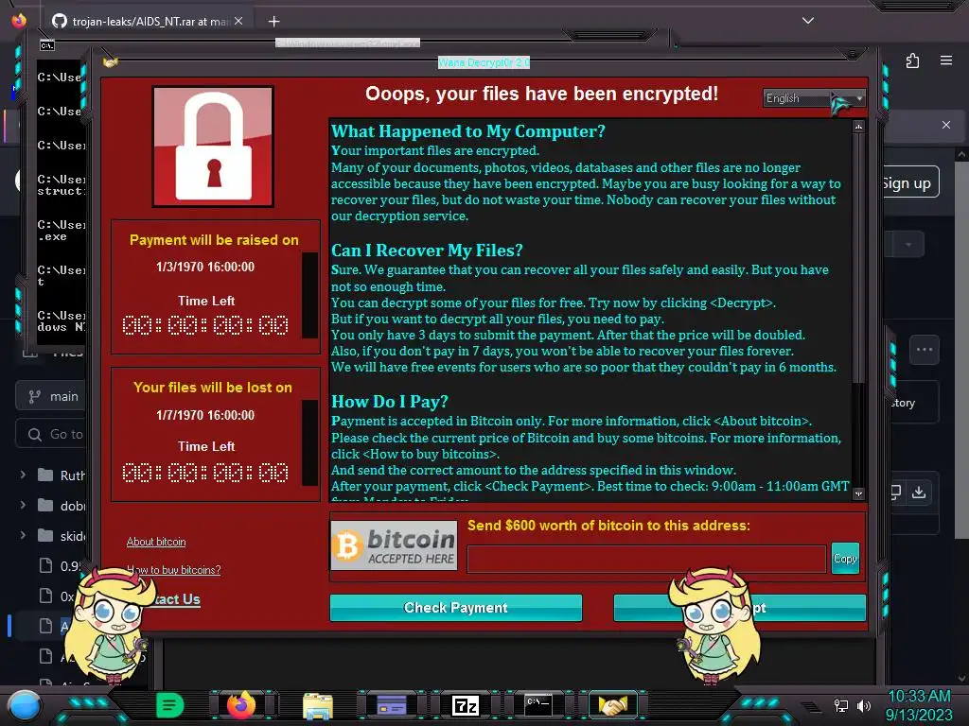969x726 pixels.
Task: Copy the bitcoin address with Copy button
Action: pyautogui.click(x=845, y=558)
